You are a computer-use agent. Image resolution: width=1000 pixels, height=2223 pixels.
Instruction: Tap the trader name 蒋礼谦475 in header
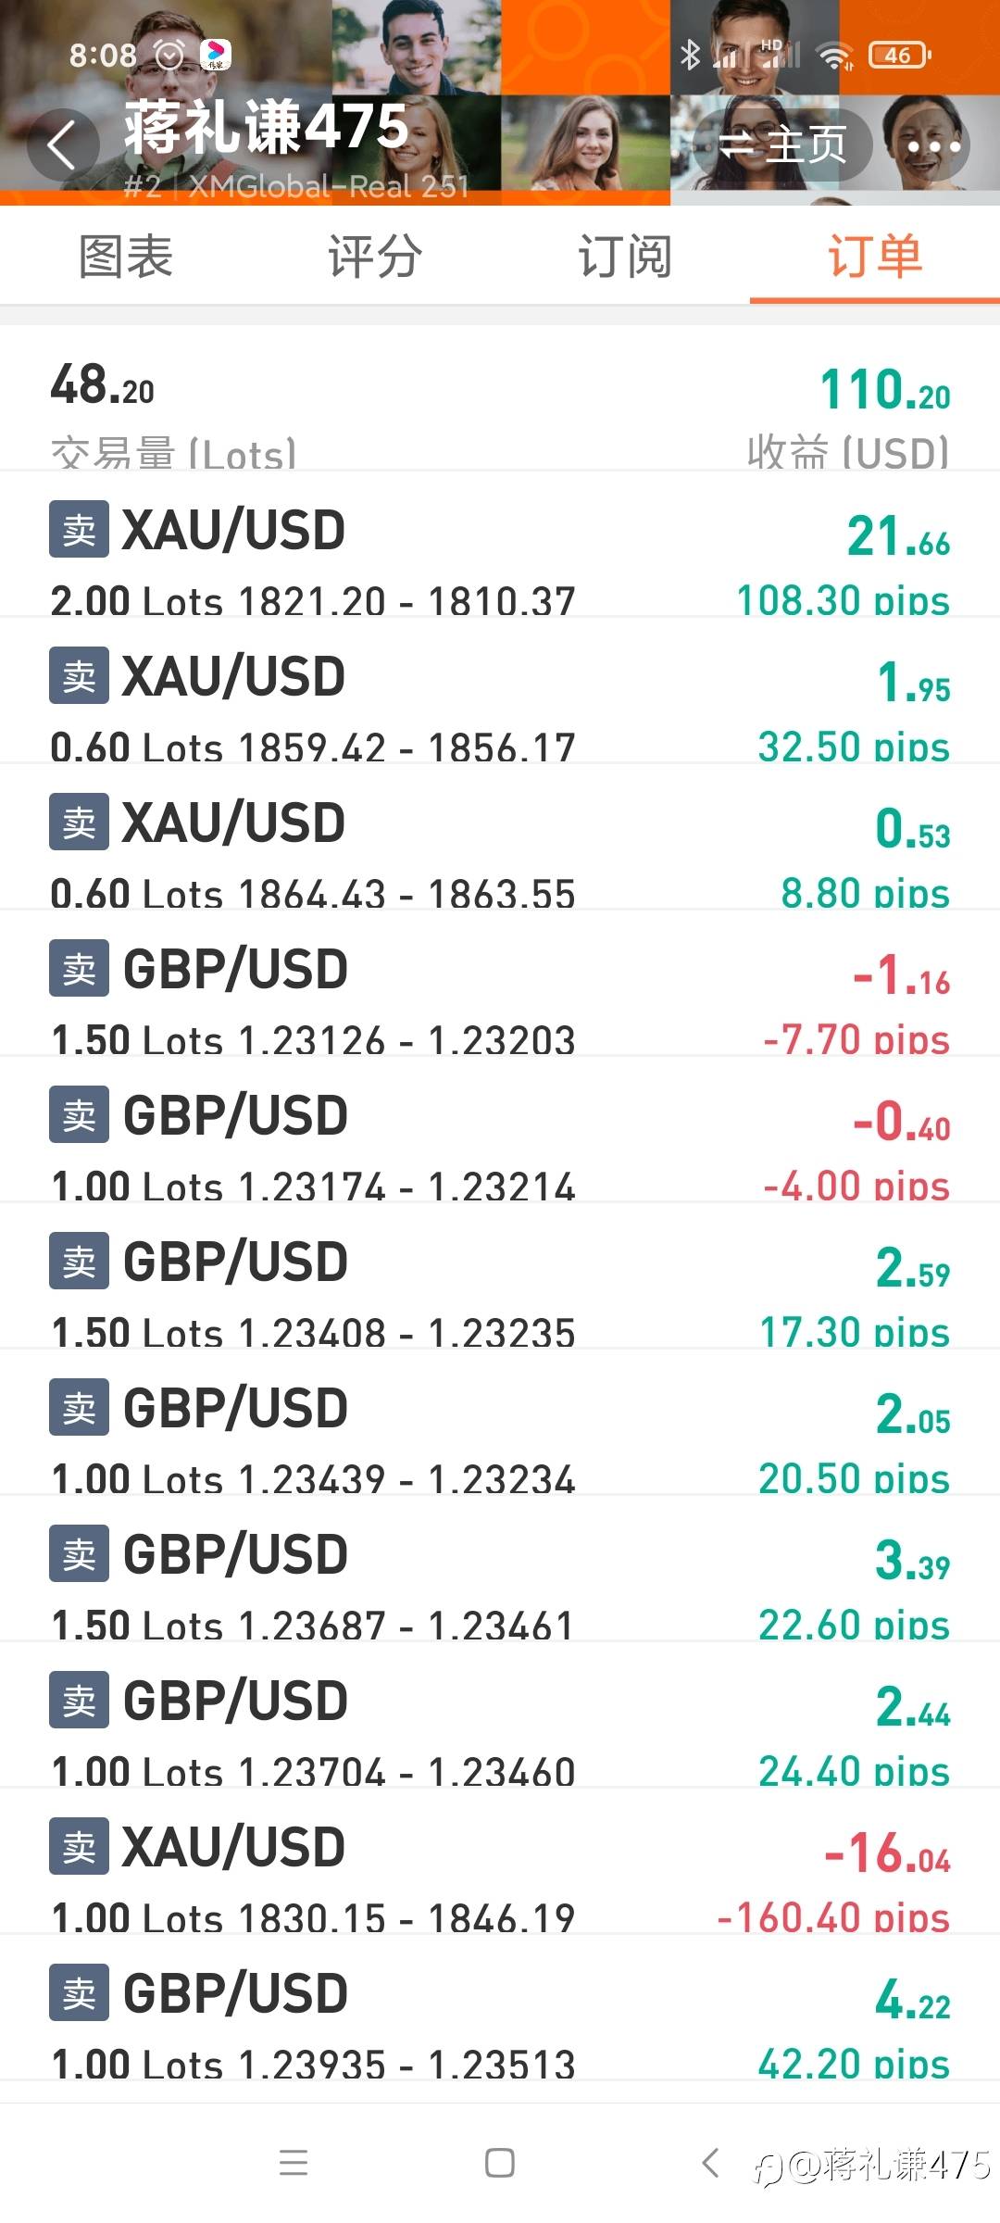[267, 127]
